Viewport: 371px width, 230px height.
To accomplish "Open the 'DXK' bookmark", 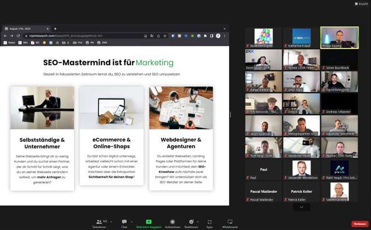I will (103, 43).
